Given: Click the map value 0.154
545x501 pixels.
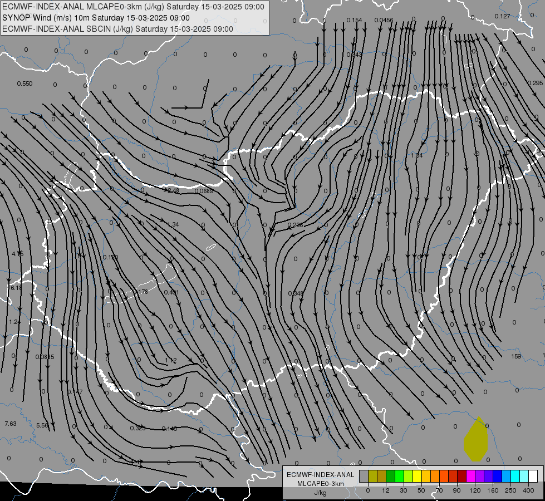Looking at the screenshot, I should coord(354,20).
